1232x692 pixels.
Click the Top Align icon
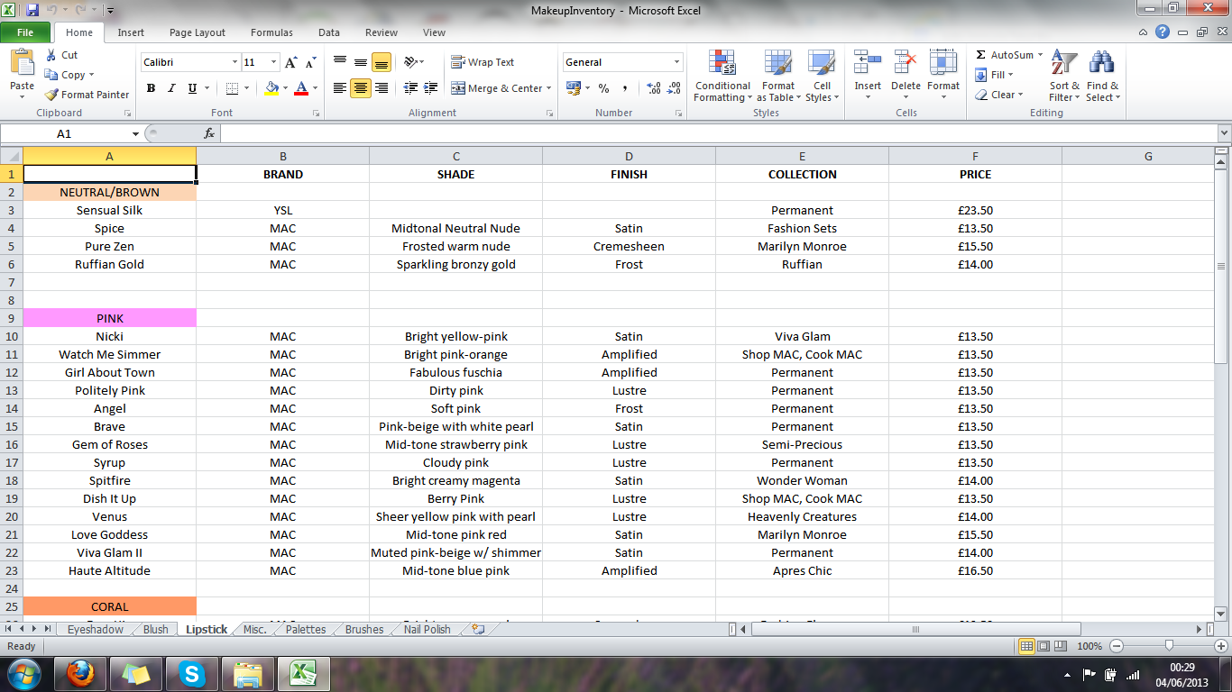[x=339, y=62]
